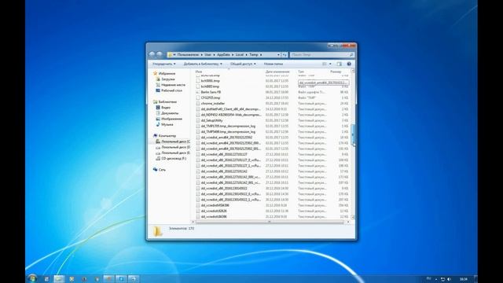Image resolution: width=503 pixels, height=283 pixels.
Task: Click the Загрузки folder icon
Action: click(158, 79)
